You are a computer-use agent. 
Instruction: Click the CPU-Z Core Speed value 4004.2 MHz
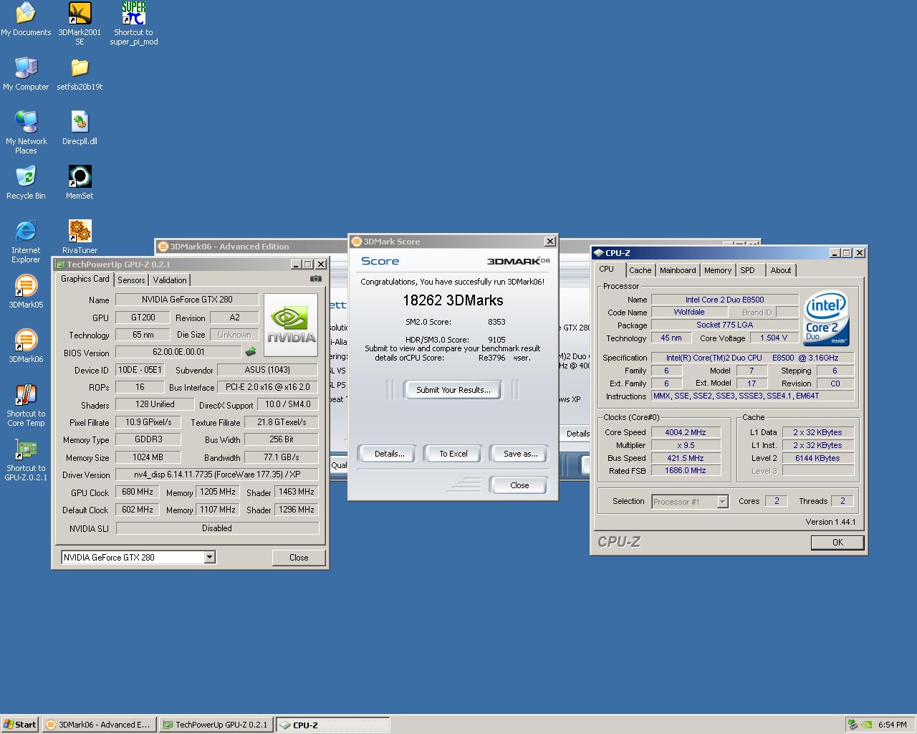pyautogui.click(x=686, y=432)
